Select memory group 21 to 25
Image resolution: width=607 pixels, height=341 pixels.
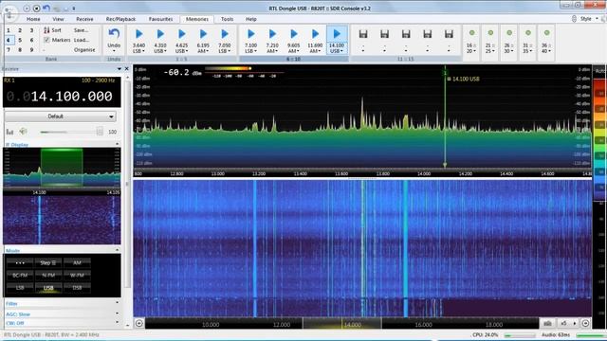(490, 43)
